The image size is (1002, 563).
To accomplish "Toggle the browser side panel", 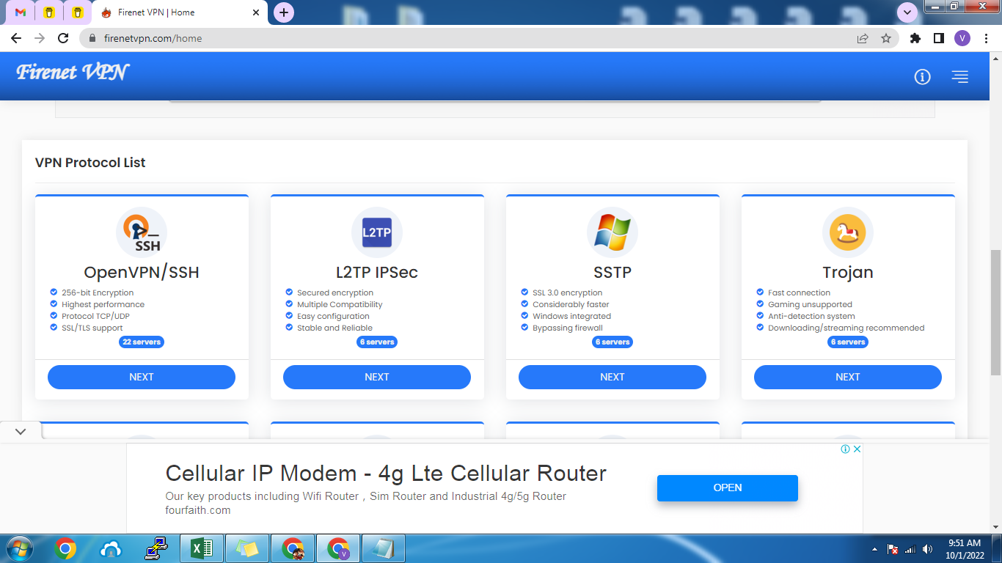I will click(938, 38).
